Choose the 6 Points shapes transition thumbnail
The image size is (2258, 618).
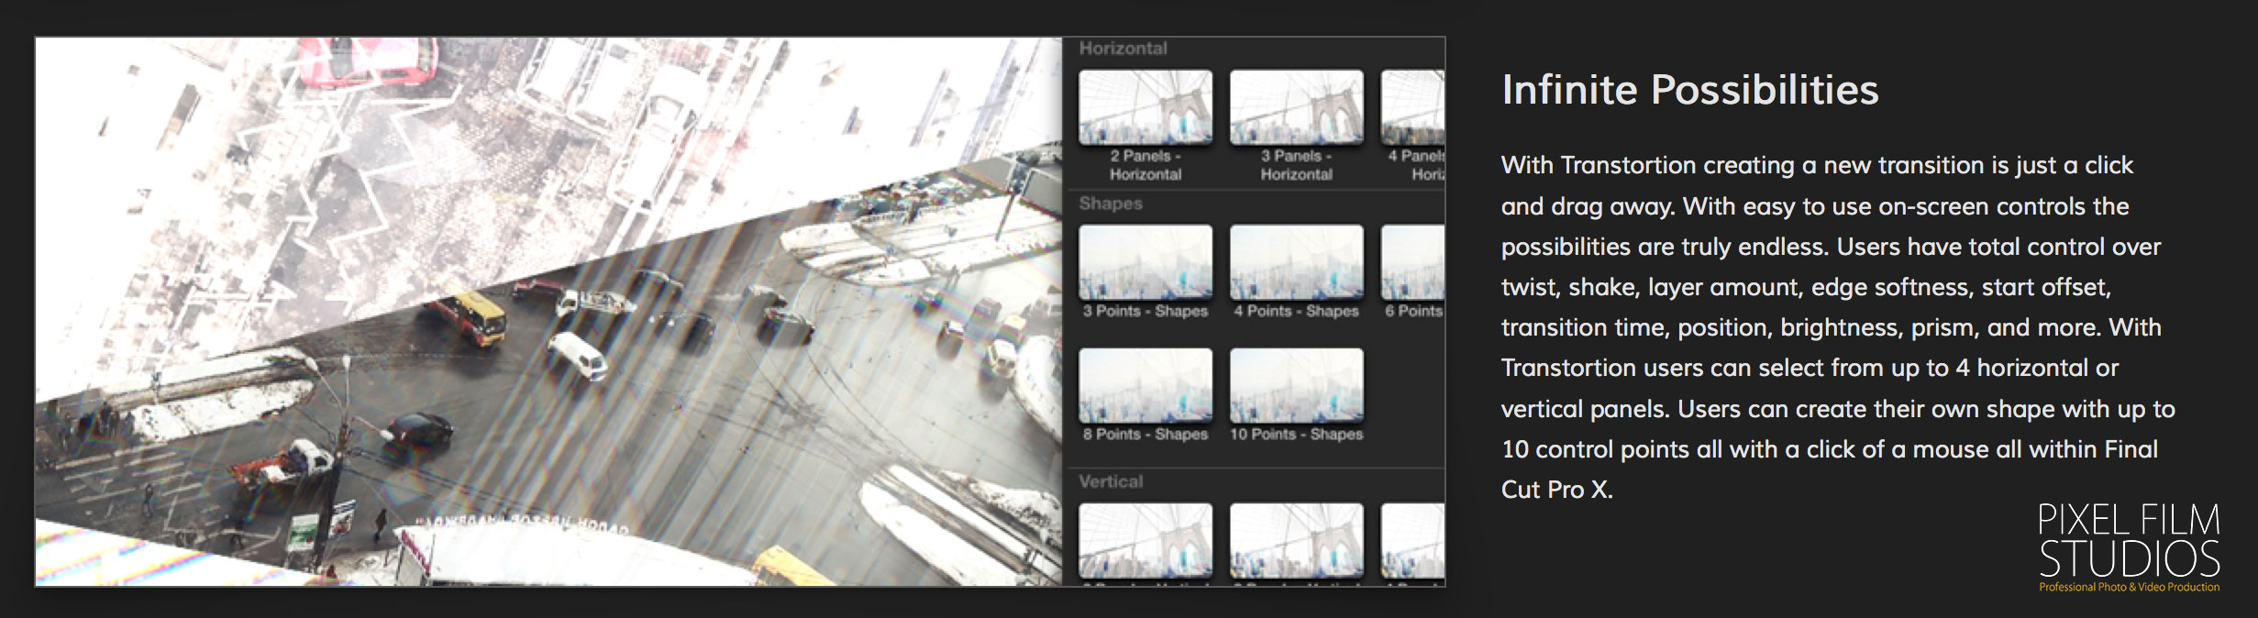1412,262
